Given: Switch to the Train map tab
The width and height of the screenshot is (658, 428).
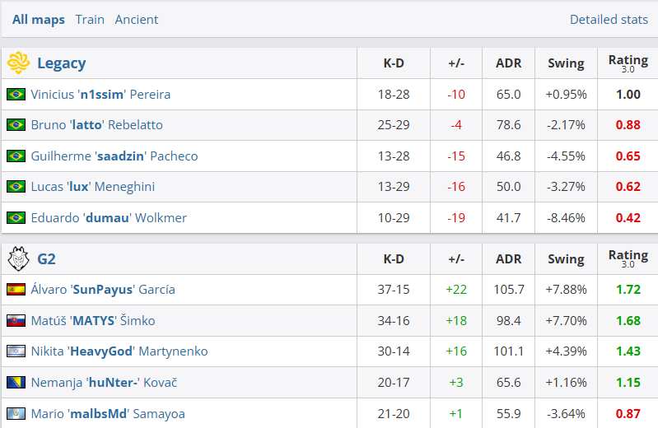Looking at the screenshot, I should (x=90, y=19).
